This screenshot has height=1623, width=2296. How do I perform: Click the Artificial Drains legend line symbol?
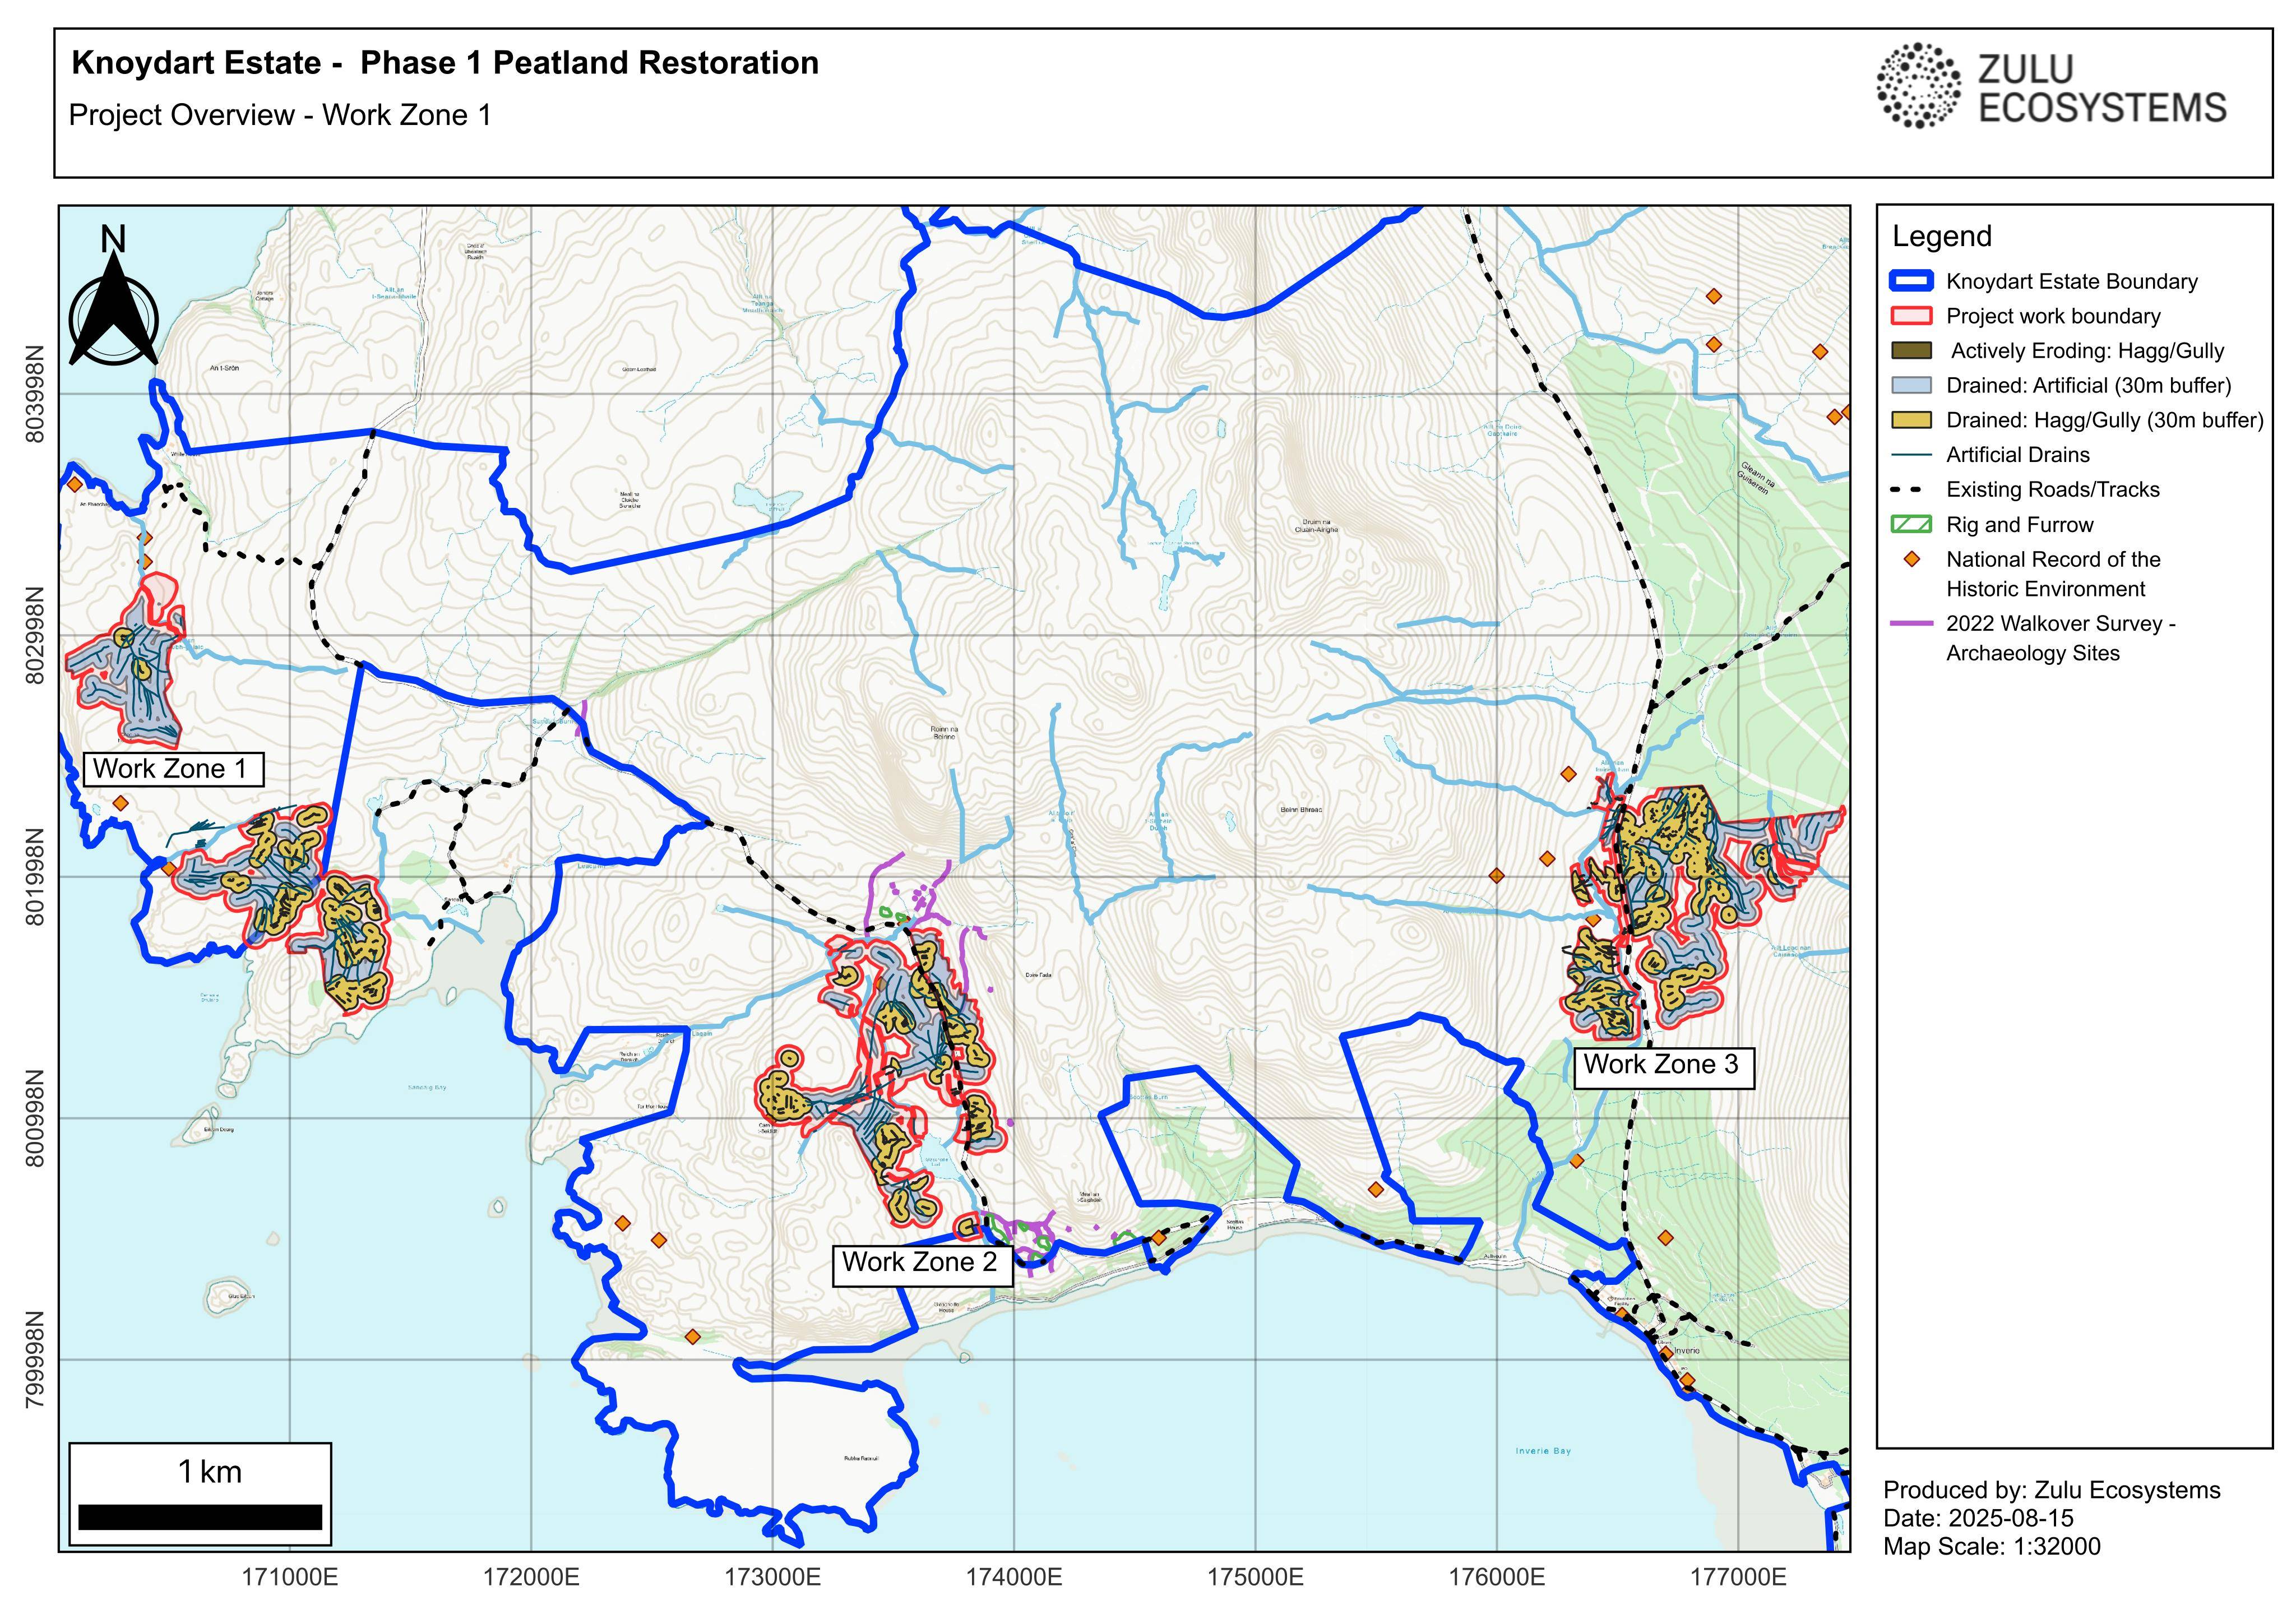(x=1911, y=455)
